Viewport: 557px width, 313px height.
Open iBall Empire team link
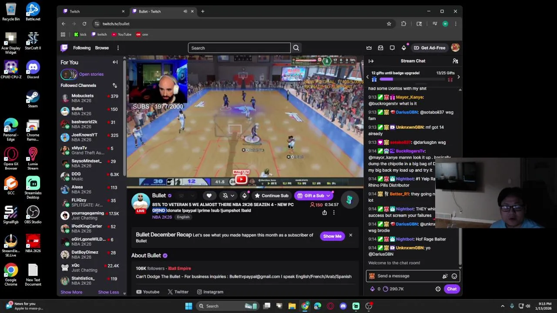pyautogui.click(x=179, y=269)
